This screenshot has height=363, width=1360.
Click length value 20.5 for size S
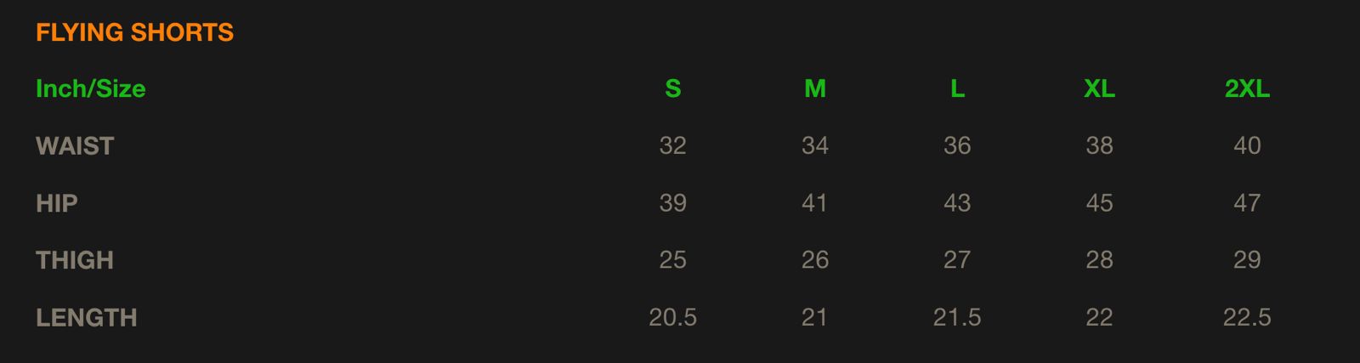click(672, 318)
